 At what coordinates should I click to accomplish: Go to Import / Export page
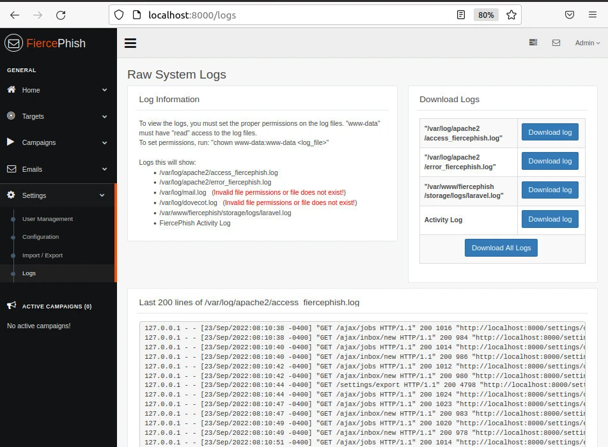coord(42,255)
